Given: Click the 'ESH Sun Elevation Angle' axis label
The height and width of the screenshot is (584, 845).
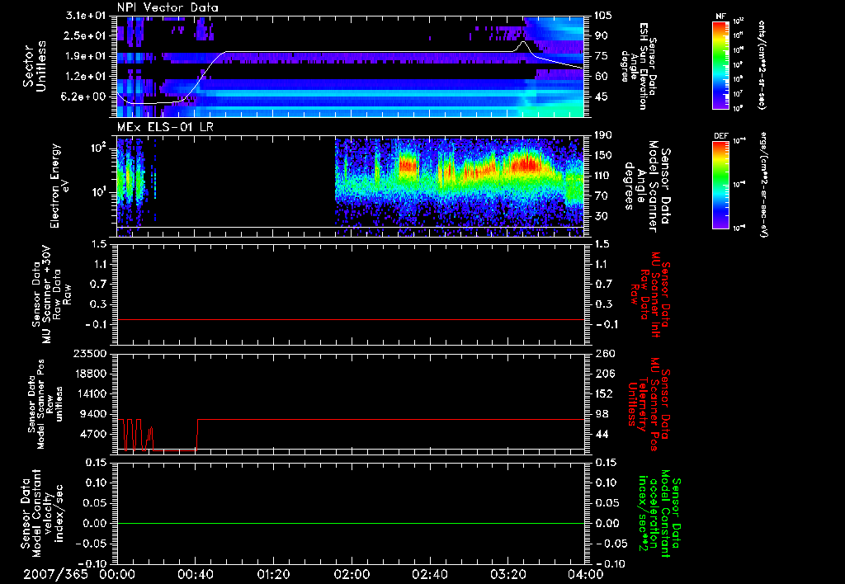Looking at the screenshot, I should [639, 66].
